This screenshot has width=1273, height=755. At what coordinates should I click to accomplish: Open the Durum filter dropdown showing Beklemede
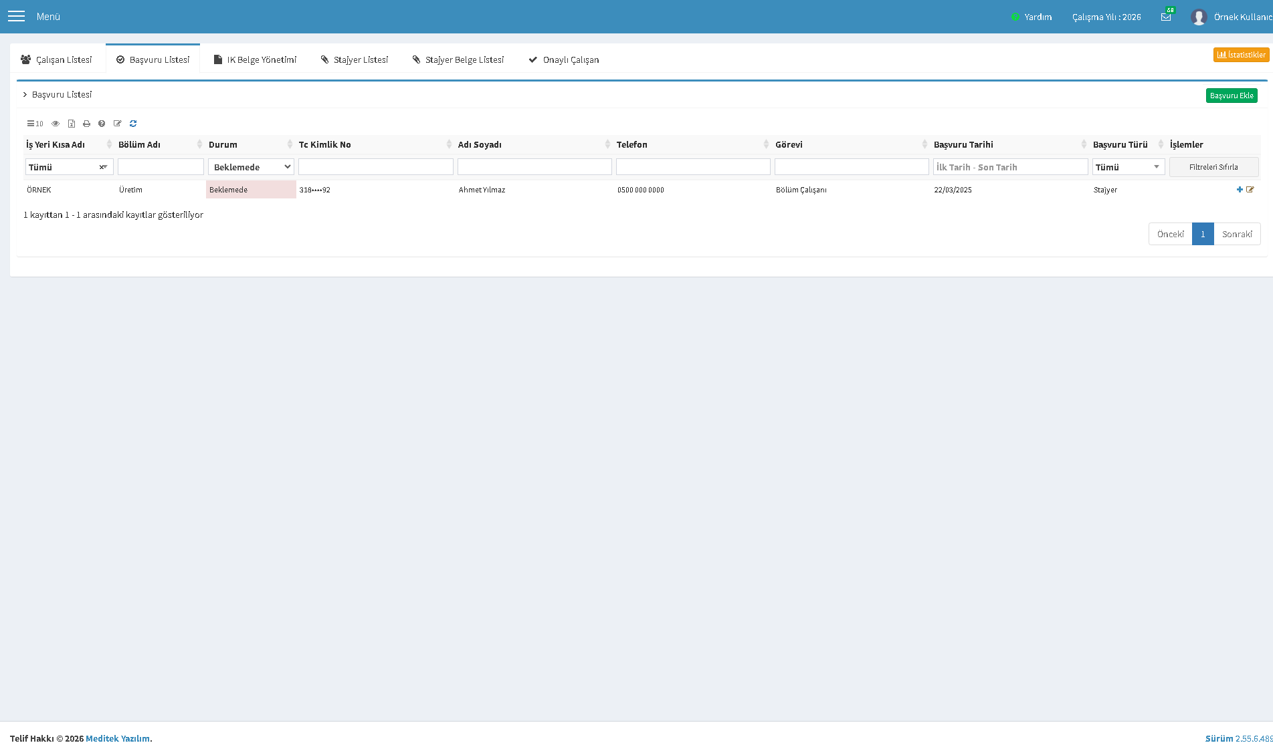click(x=251, y=167)
